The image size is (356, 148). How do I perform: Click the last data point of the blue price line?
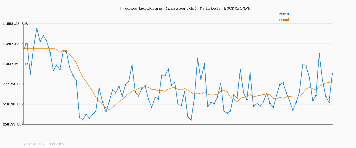click(332, 74)
